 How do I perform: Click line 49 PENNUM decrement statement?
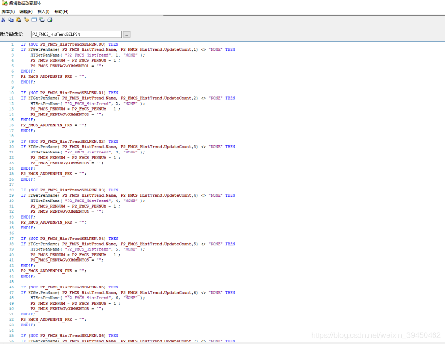76,303
